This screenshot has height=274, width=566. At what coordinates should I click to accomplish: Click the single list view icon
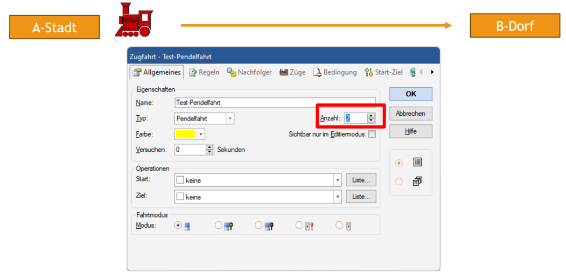417,162
